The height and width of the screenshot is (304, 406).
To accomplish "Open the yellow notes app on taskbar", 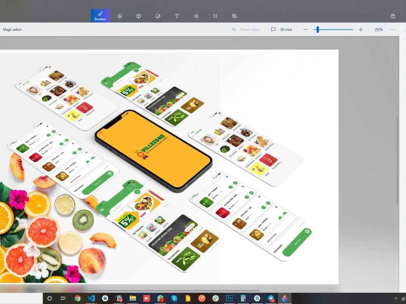I will pos(188,298).
